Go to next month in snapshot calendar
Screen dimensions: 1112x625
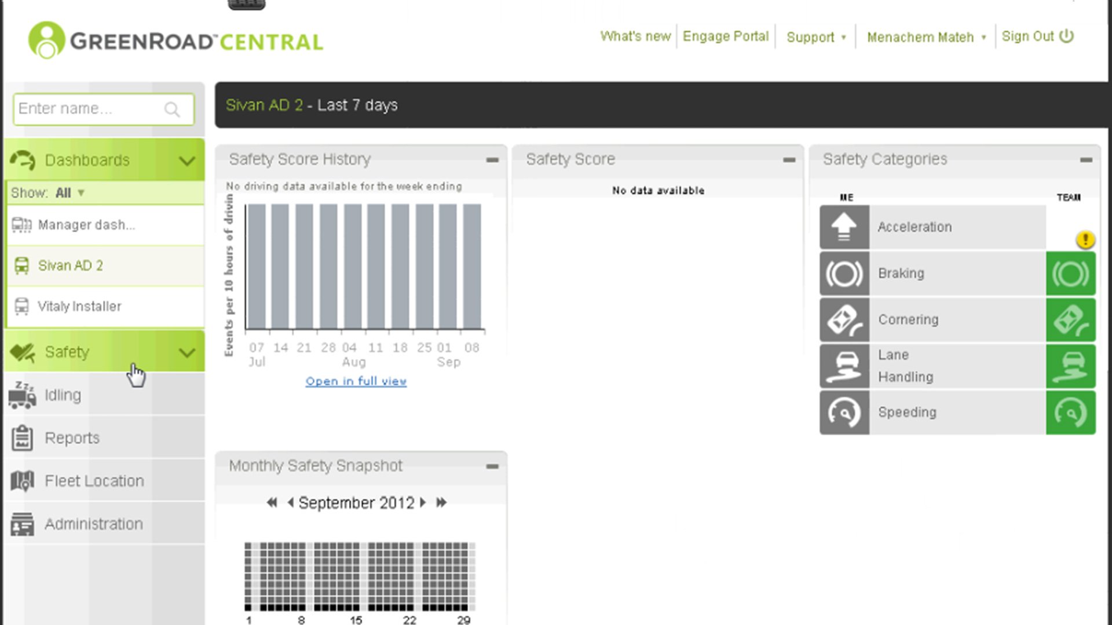click(423, 502)
